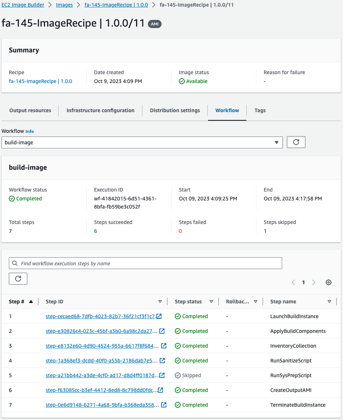The width and height of the screenshot is (343, 420).
Task: Open the Step name filter dropdown
Action: click(x=329, y=302)
